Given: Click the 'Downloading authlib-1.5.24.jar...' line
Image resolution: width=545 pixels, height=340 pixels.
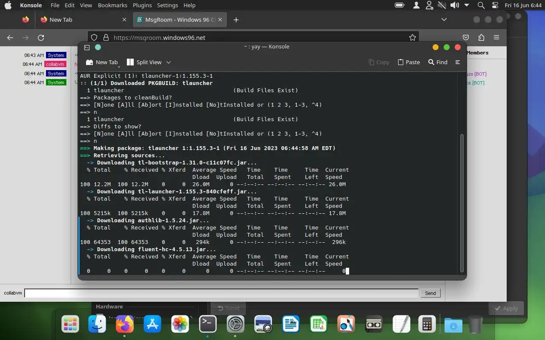Looking at the screenshot, I should 148,221.
